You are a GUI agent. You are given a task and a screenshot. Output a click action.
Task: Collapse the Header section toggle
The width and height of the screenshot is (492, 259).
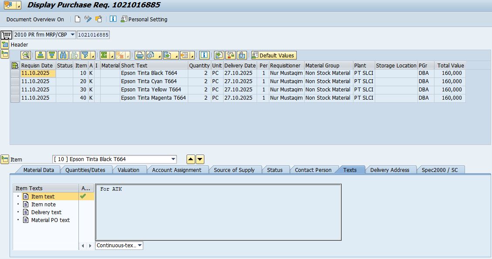coord(5,44)
